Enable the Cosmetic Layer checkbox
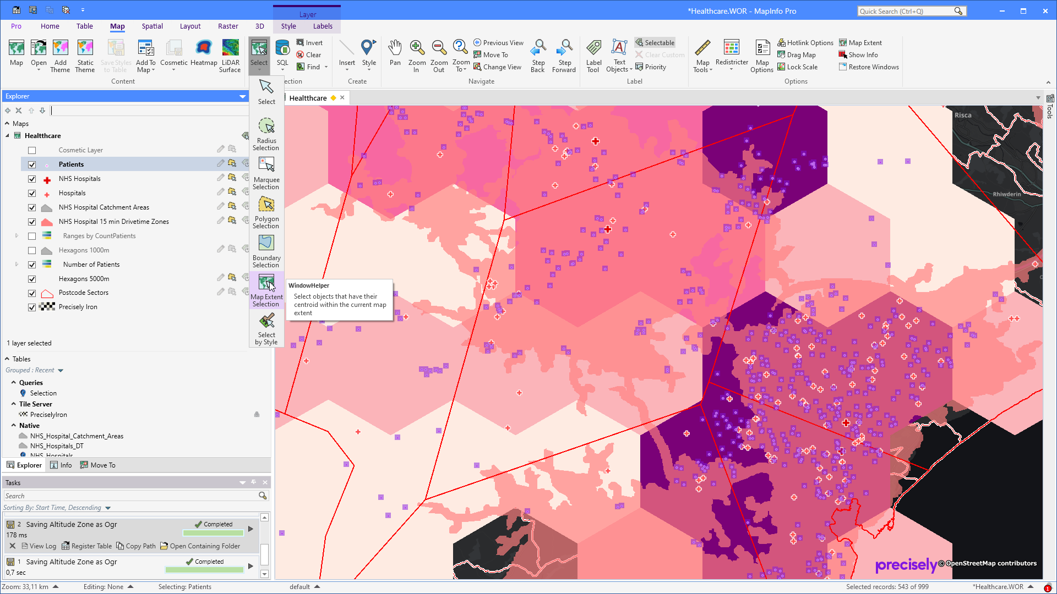The width and height of the screenshot is (1057, 594). (32, 150)
